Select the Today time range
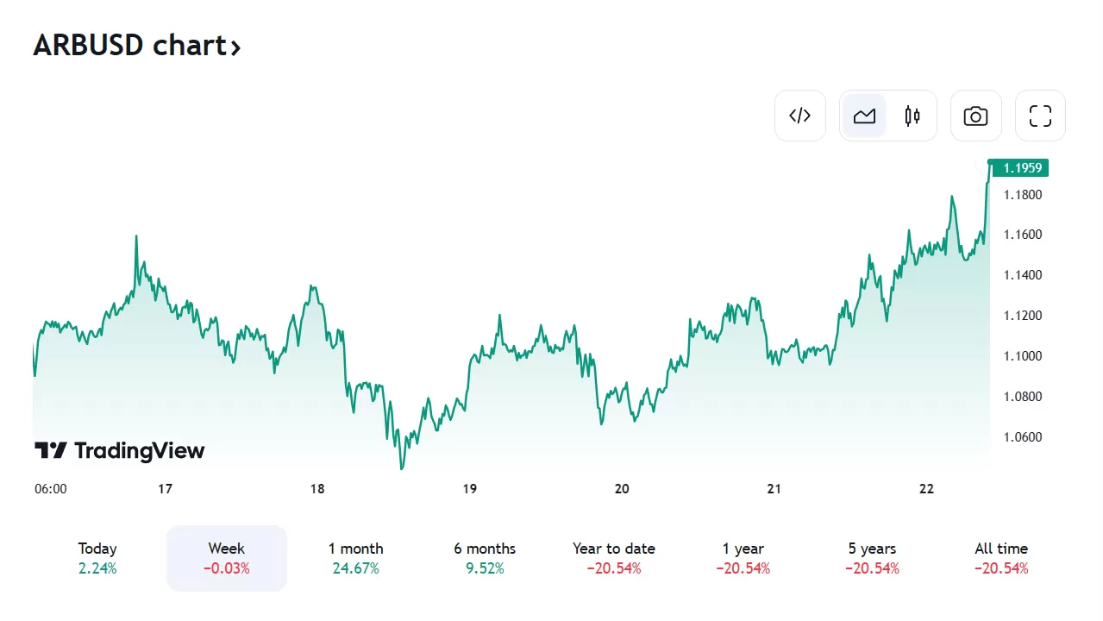 [x=97, y=558]
